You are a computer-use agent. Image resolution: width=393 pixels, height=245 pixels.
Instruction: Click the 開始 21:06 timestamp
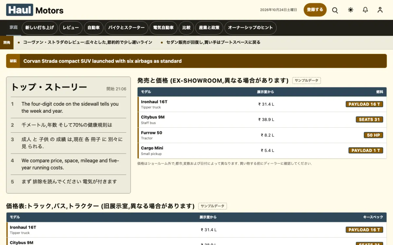116,89
